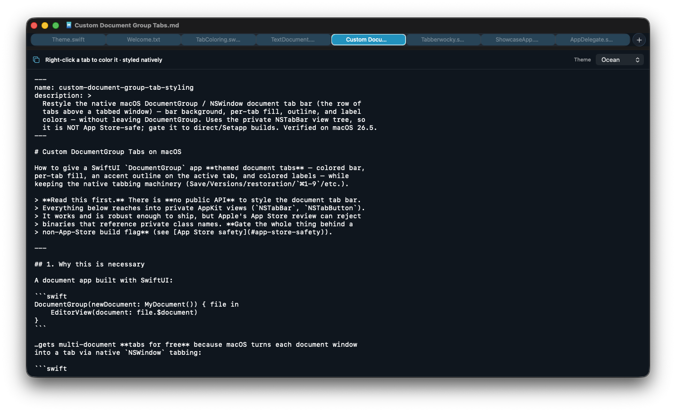Click the line starting 'Restyle the native macOS DocumentGroup'

click(x=202, y=103)
